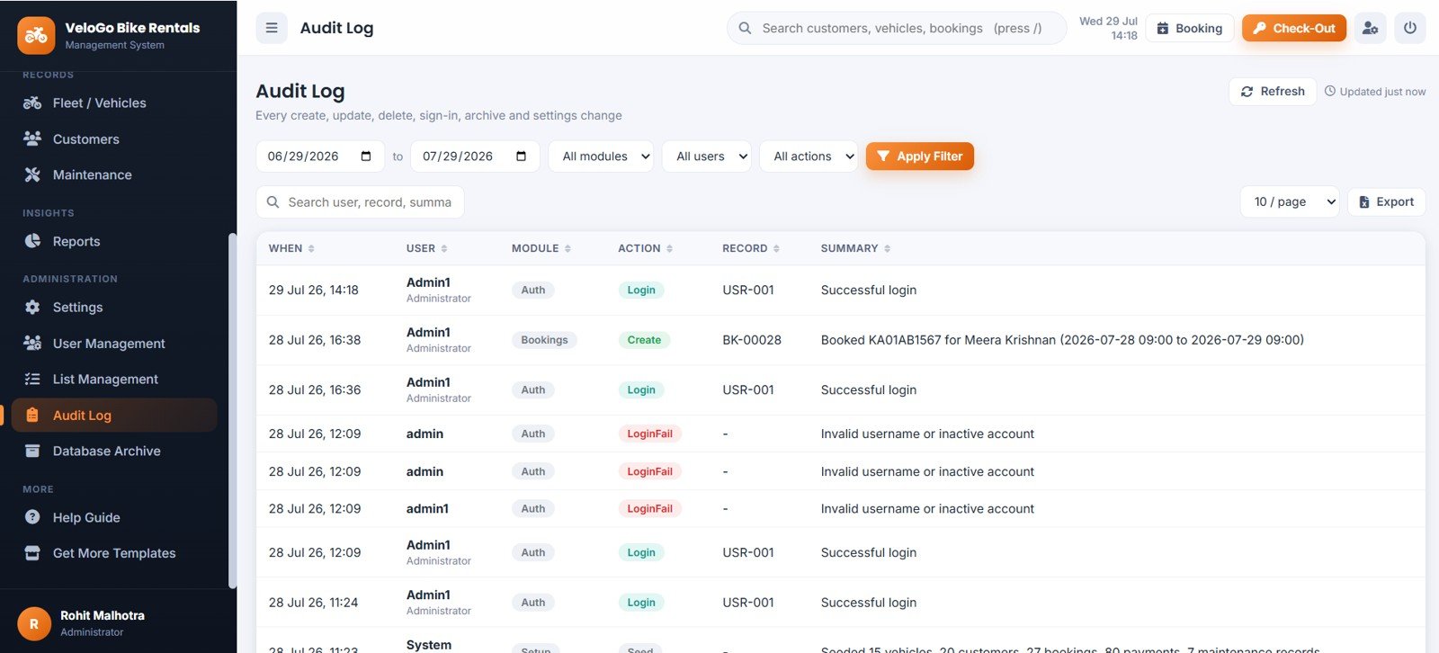The width and height of the screenshot is (1439, 653).
Task: Click timestamp 28 Jul 26, 16:36
Action: tap(315, 389)
